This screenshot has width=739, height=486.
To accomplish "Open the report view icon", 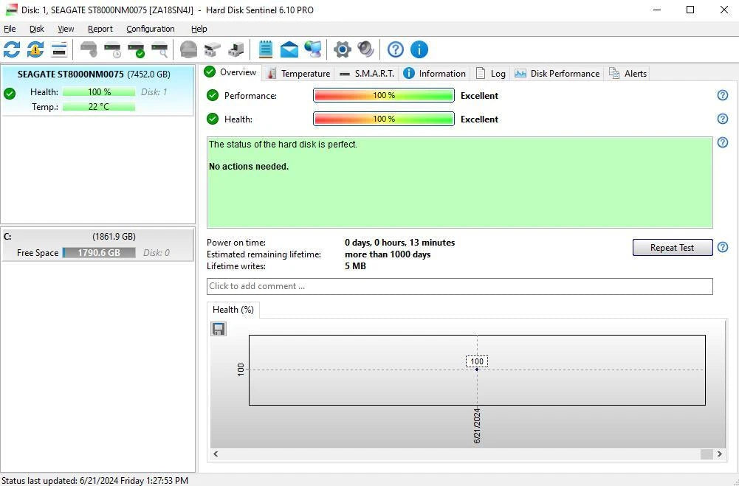I will 58,49.
